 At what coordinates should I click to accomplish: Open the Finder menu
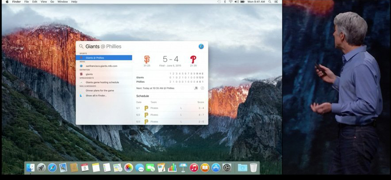tap(16, 2)
